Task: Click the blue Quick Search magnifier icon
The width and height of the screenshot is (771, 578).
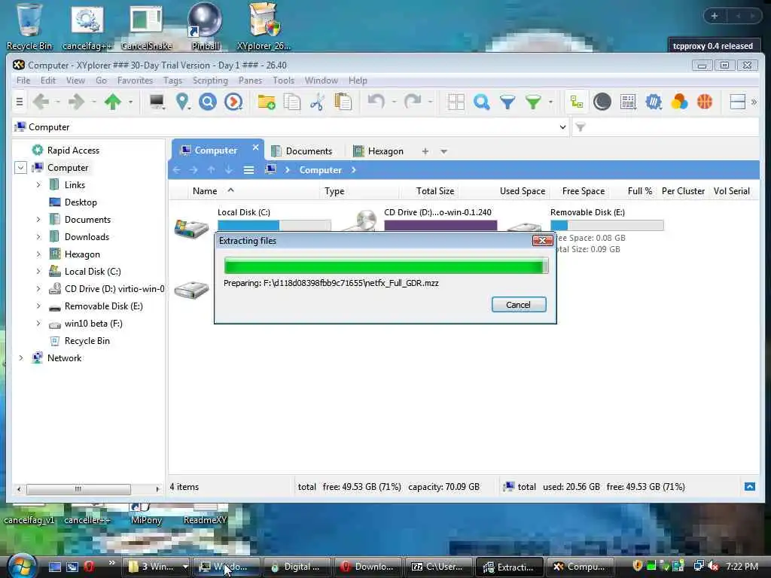Action: (x=481, y=102)
